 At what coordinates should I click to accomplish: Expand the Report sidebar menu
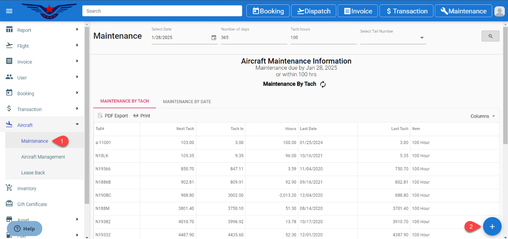77,29
